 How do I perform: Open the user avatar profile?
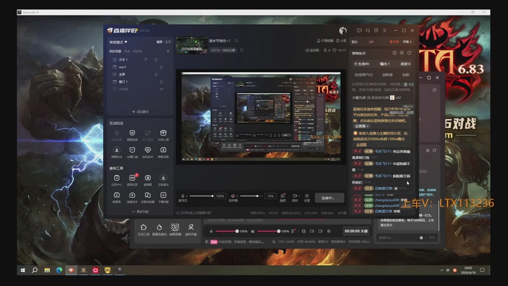tap(343, 31)
